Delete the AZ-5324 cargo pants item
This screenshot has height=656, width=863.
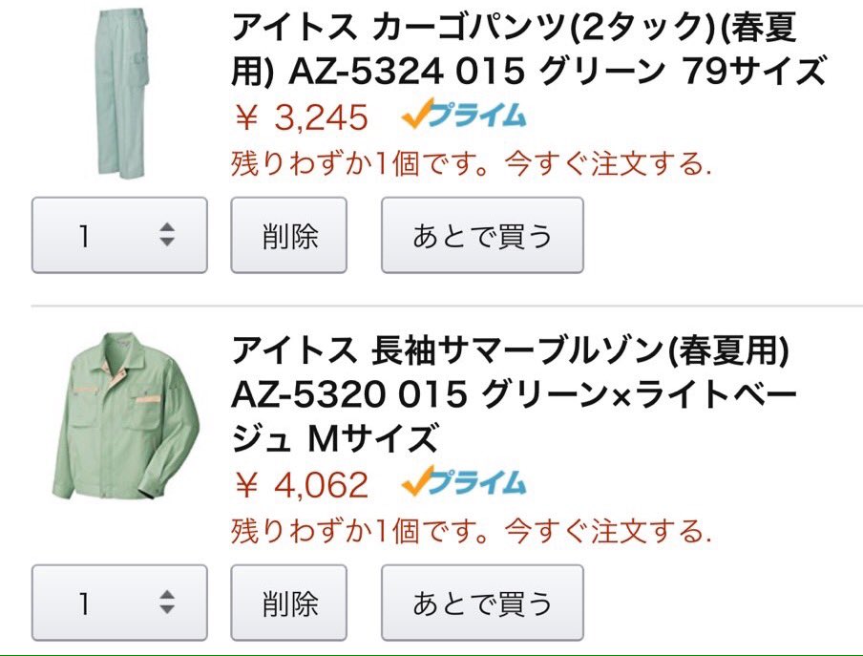pos(289,235)
